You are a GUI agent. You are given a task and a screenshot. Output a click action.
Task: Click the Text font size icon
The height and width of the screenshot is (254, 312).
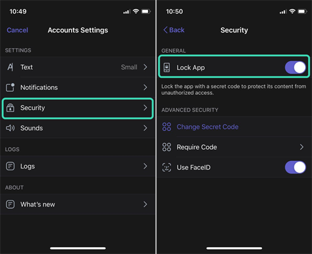[10, 67]
